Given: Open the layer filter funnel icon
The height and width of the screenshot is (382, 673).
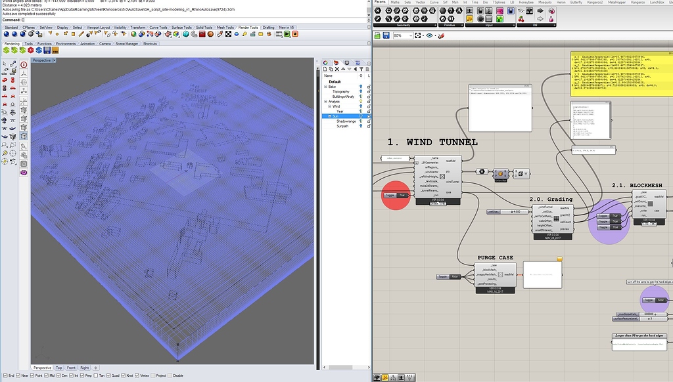Looking at the screenshot, I should 362,68.
